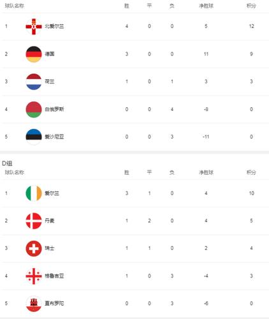Click the 白俄罗斯 team row name
This screenshot has width=269, height=319.
[54, 109]
